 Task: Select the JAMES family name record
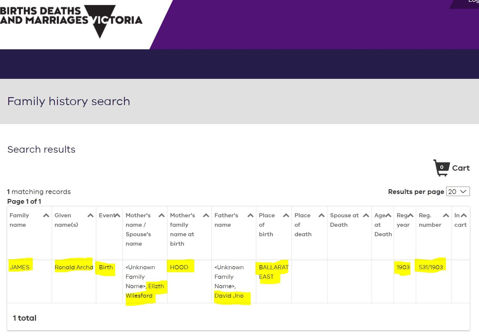click(x=19, y=267)
